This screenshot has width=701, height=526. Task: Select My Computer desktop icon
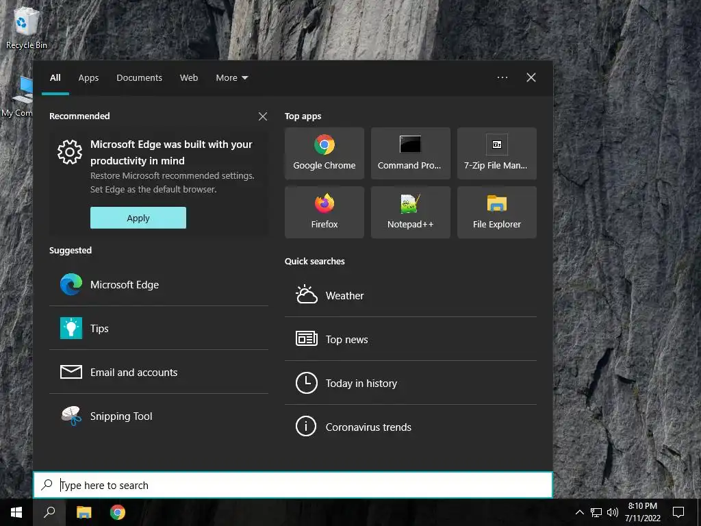pos(17,96)
